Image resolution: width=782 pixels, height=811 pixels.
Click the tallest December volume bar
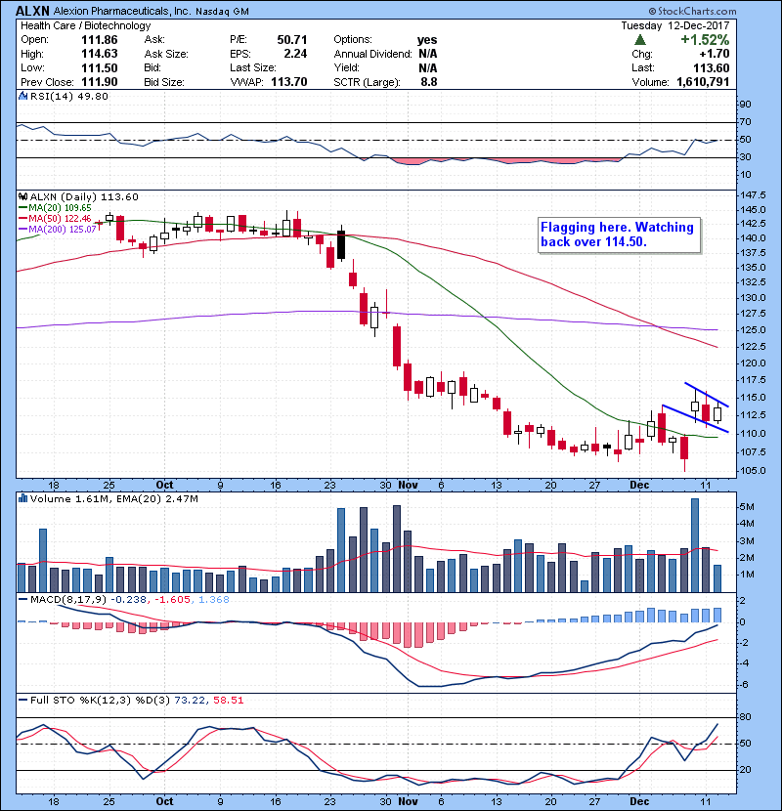coord(695,545)
